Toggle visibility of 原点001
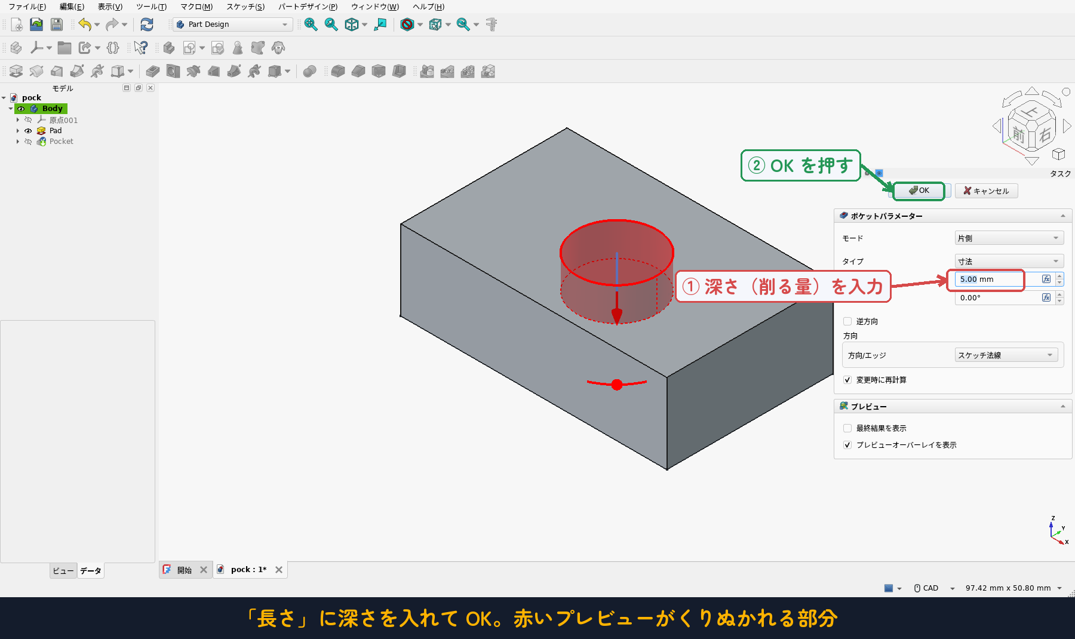The width and height of the screenshot is (1075, 639). coord(28,120)
